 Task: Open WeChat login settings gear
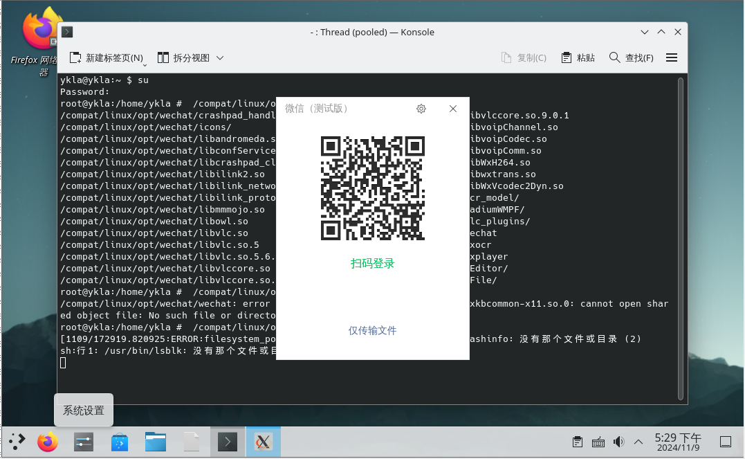[421, 109]
